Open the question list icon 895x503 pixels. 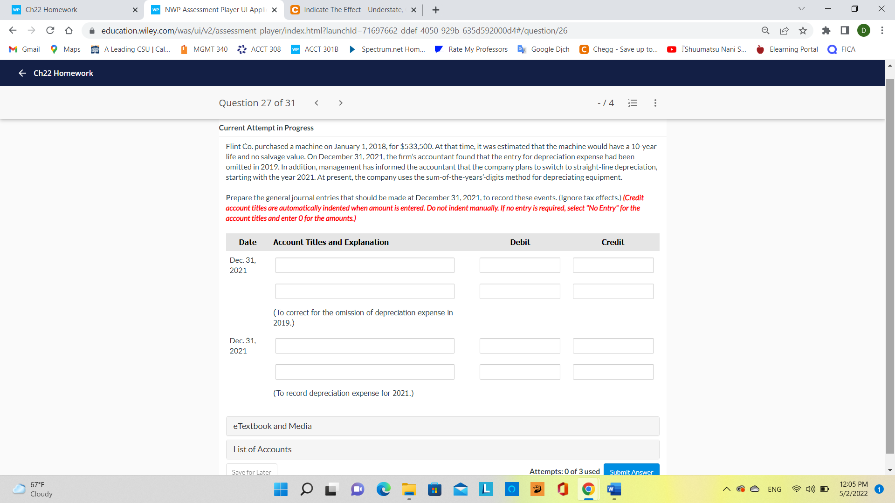[633, 103]
